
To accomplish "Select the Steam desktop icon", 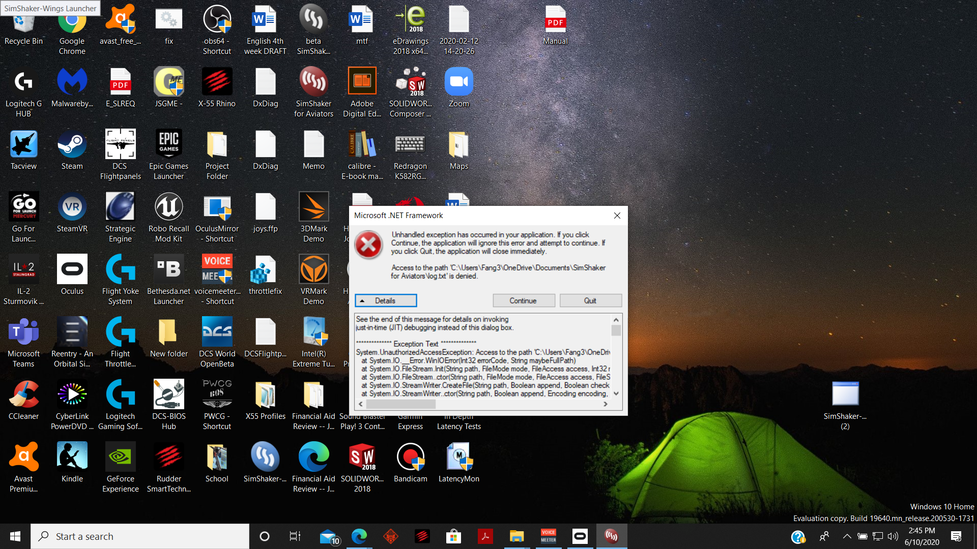I will (x=72, y=150).
